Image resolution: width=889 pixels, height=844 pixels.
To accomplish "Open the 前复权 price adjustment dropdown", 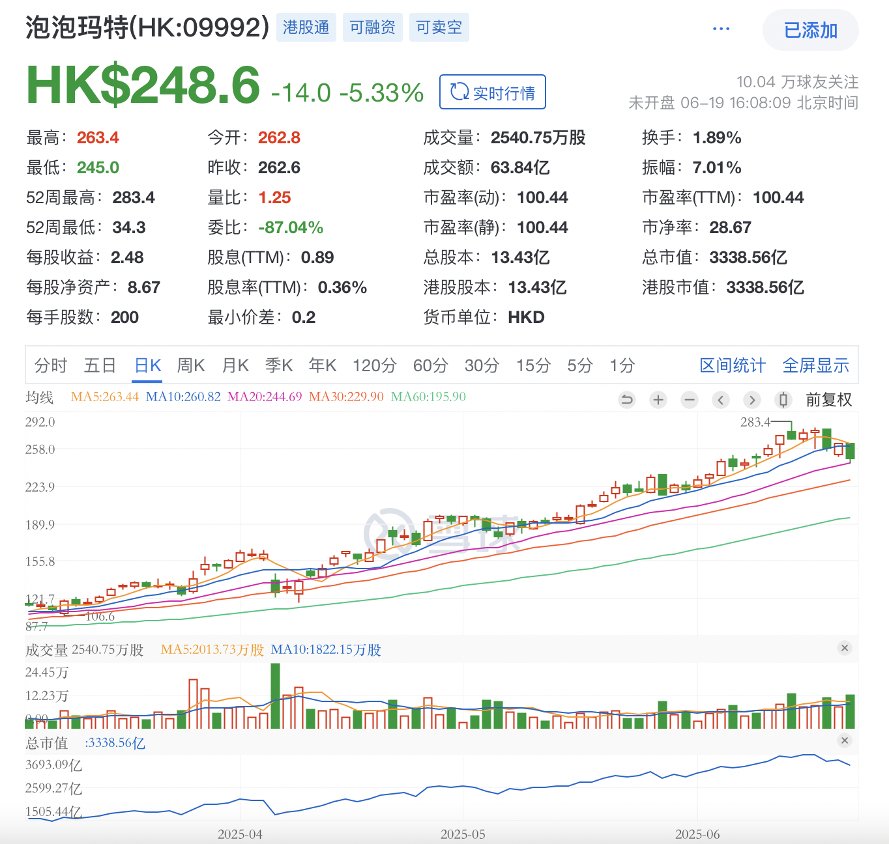I will 829,400.
